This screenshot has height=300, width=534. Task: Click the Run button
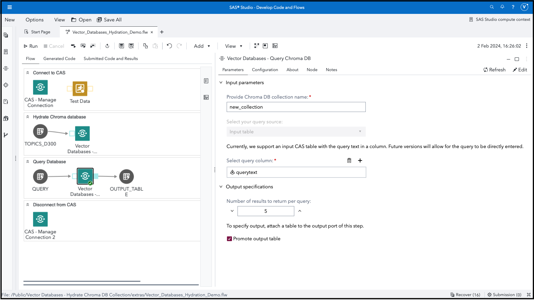31,46
